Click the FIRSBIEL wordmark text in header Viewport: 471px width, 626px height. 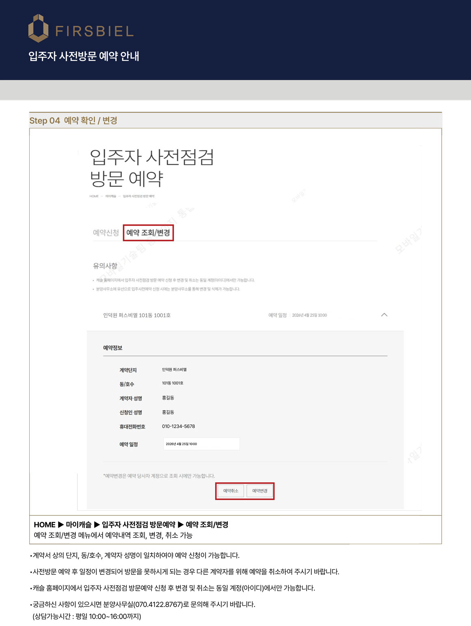point(94,31)
